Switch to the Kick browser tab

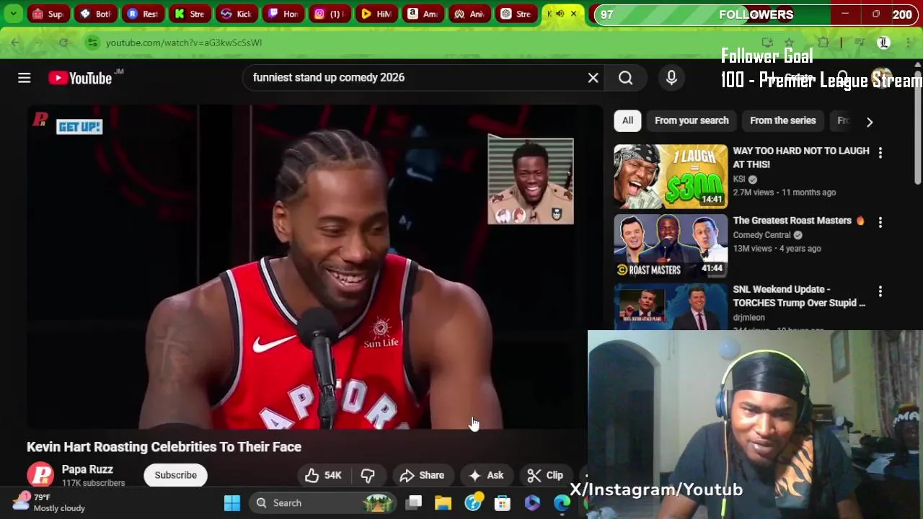[236, 14]
